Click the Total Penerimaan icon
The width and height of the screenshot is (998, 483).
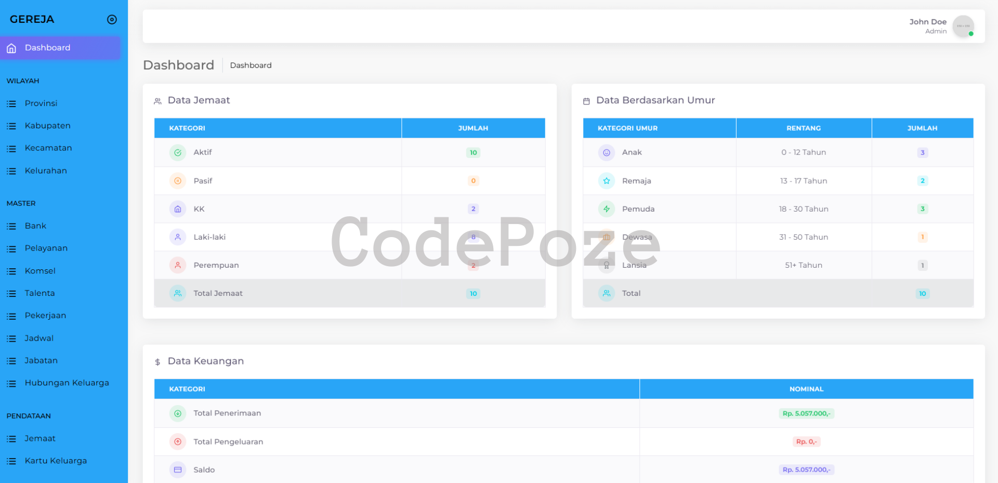click(178, 413)
